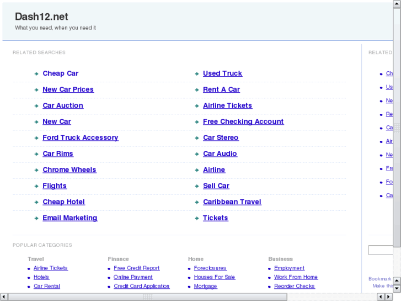Viewport: 401px width, 301px height.
Task: Open the Cheap Car link
Action: [x=61, y=73]
